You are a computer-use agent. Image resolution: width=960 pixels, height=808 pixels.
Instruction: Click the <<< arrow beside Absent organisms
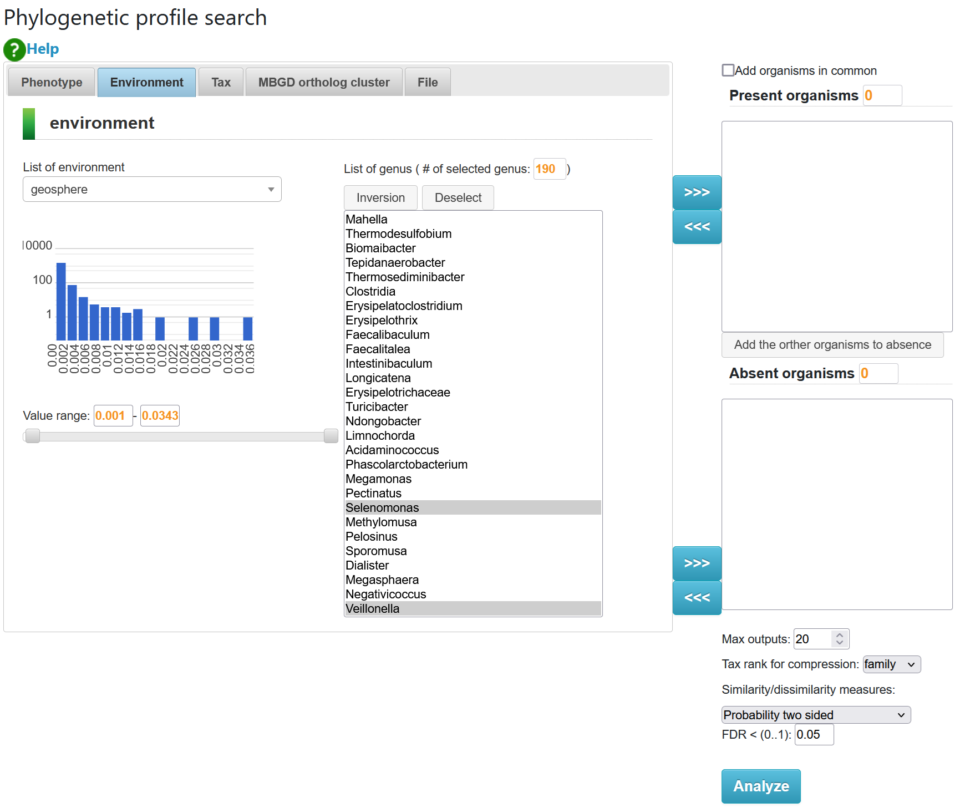pos(697,598)
